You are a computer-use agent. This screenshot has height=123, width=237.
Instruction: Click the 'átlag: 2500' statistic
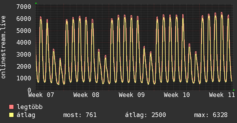(x=146, y=115)
